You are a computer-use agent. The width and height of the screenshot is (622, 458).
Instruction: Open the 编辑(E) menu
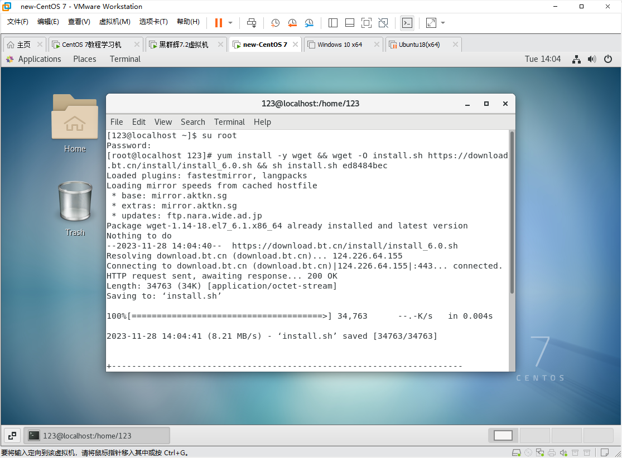tap(48, 22)
